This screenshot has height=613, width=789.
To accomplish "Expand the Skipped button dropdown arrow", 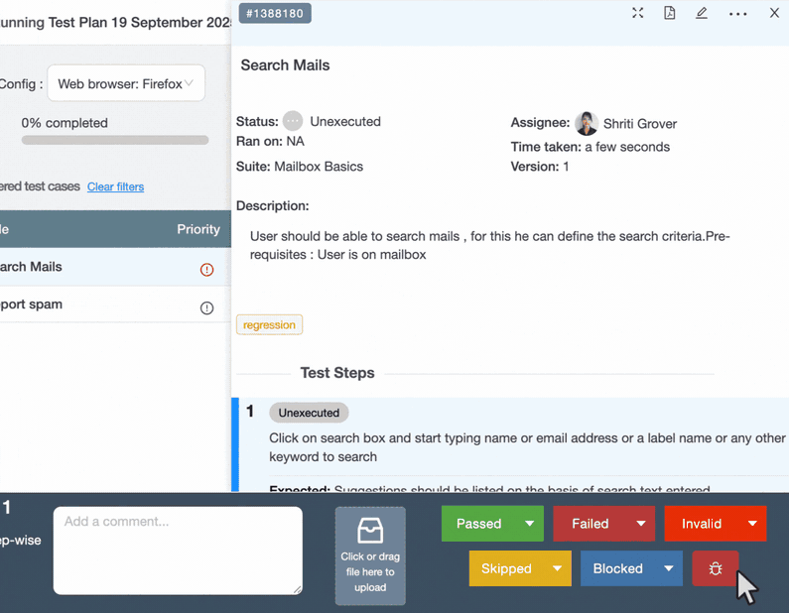I will click(x=557, y=568).
